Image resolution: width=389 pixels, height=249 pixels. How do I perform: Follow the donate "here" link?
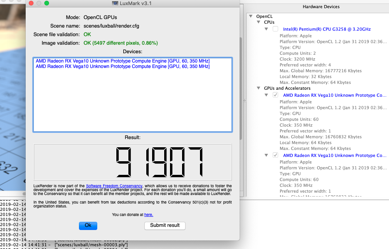pos(149,214)
